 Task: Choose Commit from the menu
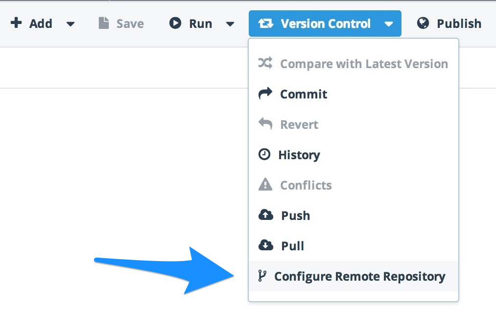pyautogui.click(x=354, y=94)
